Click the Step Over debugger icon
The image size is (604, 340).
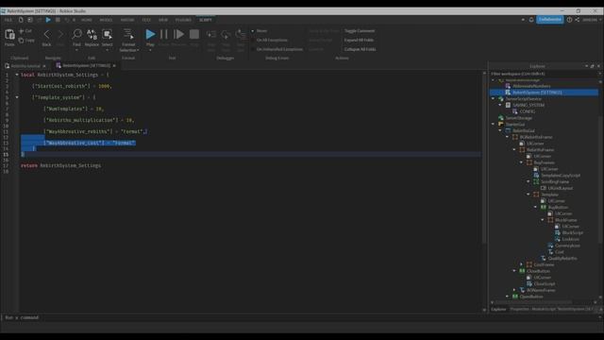226,35
